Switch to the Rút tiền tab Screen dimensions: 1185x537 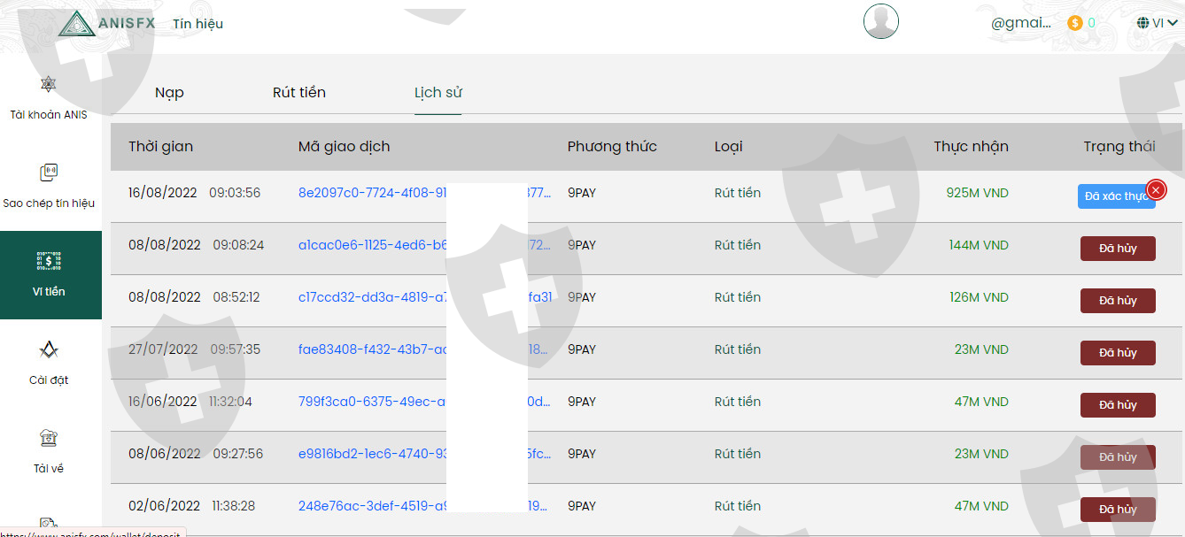[299, 93]
